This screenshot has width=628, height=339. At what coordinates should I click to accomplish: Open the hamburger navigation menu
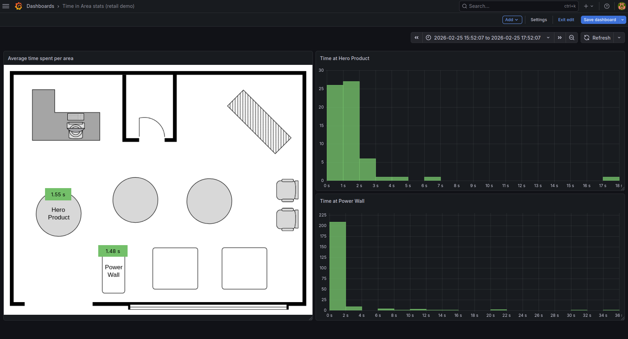(6, 6)
